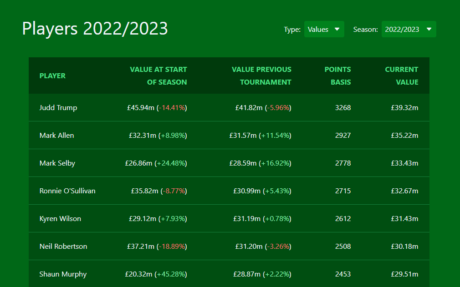Click Mark Selby's start value £26.86m (+24.48%)

tap(156, 163)
